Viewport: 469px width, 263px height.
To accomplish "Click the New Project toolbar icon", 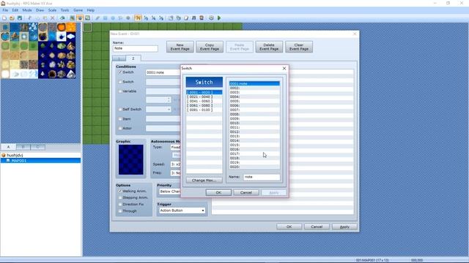I will point(4,18).
